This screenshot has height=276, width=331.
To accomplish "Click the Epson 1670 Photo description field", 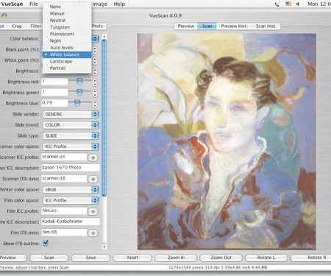I will [x=71, y=168].
